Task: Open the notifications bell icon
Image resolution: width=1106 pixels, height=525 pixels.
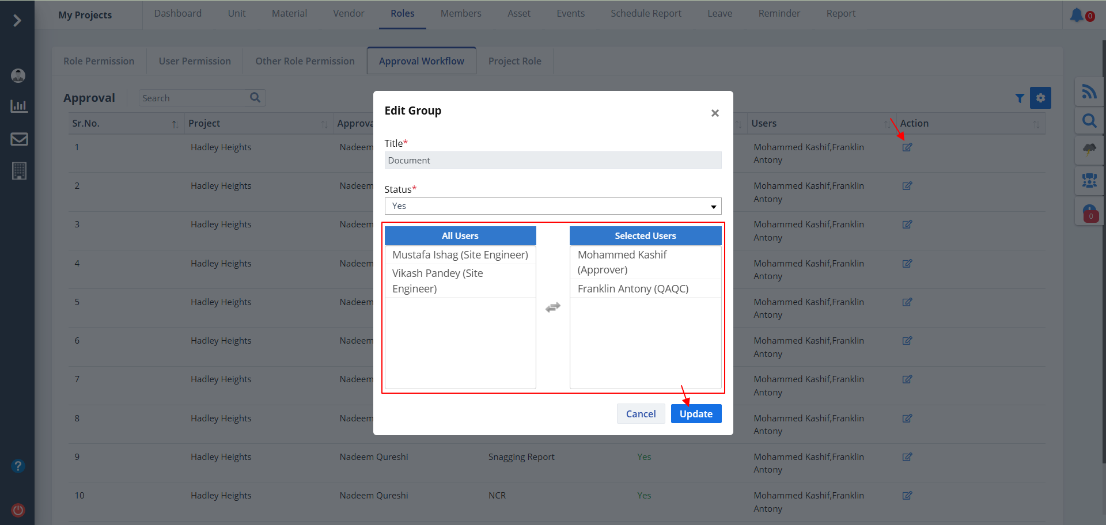Action: tap(1076, 15)
